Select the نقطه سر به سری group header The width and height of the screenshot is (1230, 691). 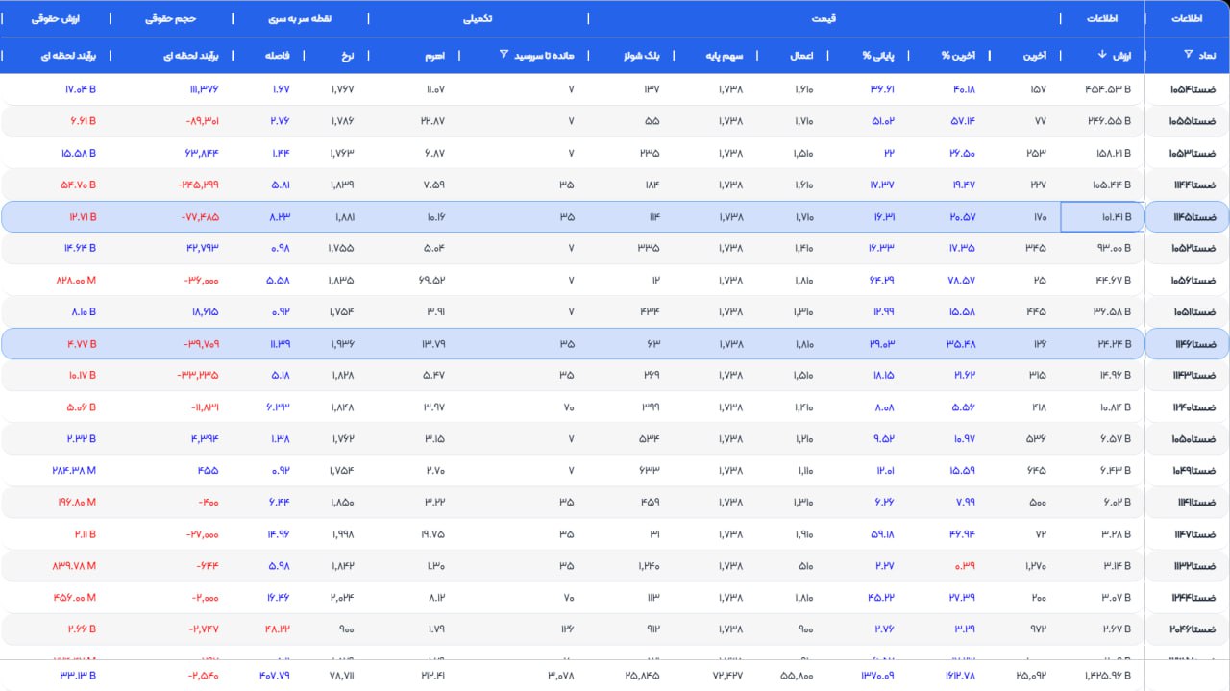300,18
